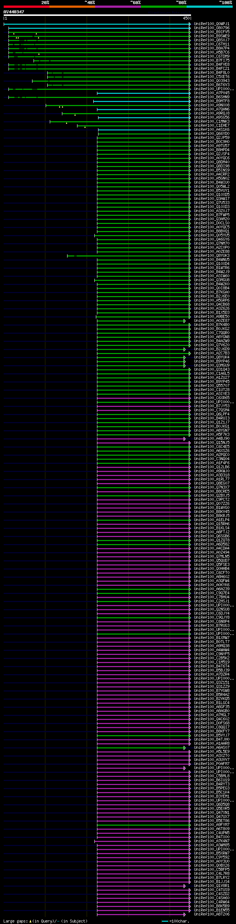Image resolution: width=236 pixels, height=924 pixels.
Task: Select hit label UniRef100_O80796
Action: click(212, 28)
